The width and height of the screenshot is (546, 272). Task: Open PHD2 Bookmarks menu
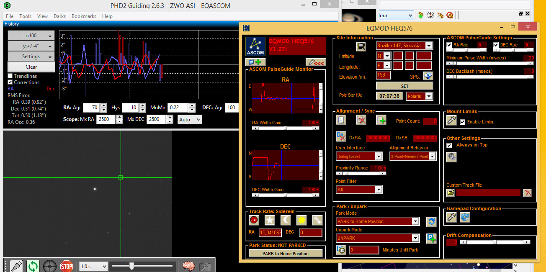click(x=84, y=16)
